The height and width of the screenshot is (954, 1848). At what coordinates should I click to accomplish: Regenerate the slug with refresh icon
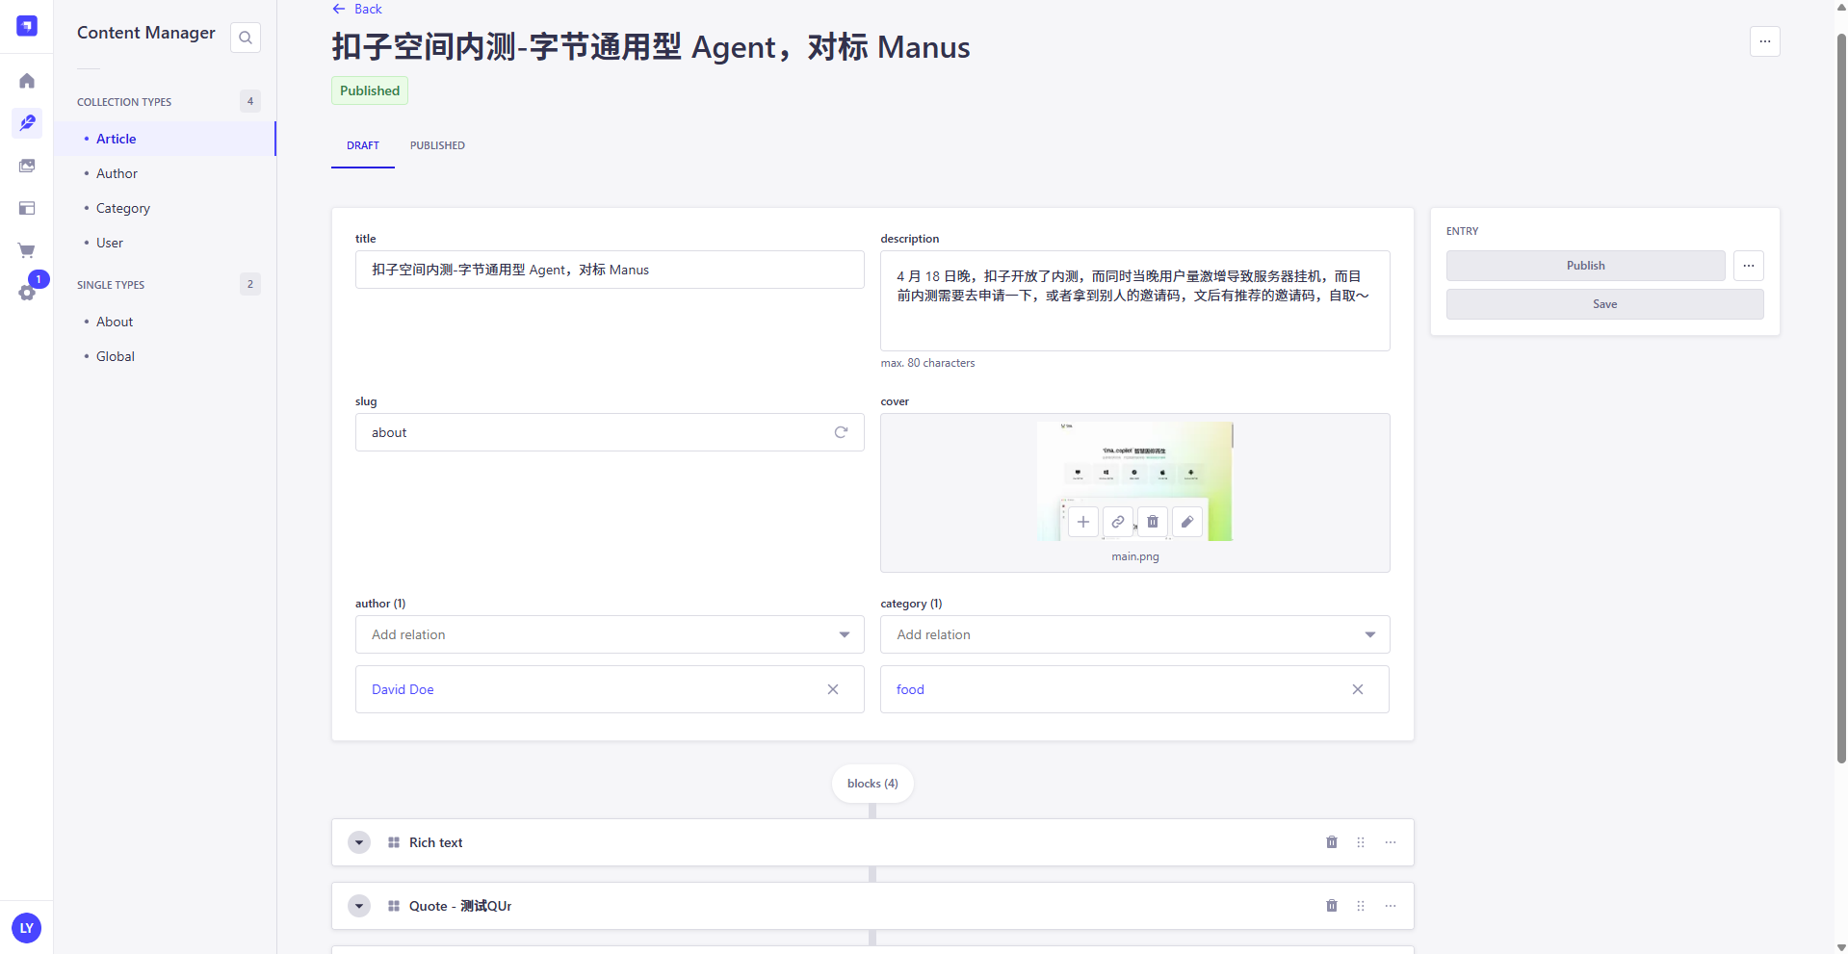pos(841,432)
